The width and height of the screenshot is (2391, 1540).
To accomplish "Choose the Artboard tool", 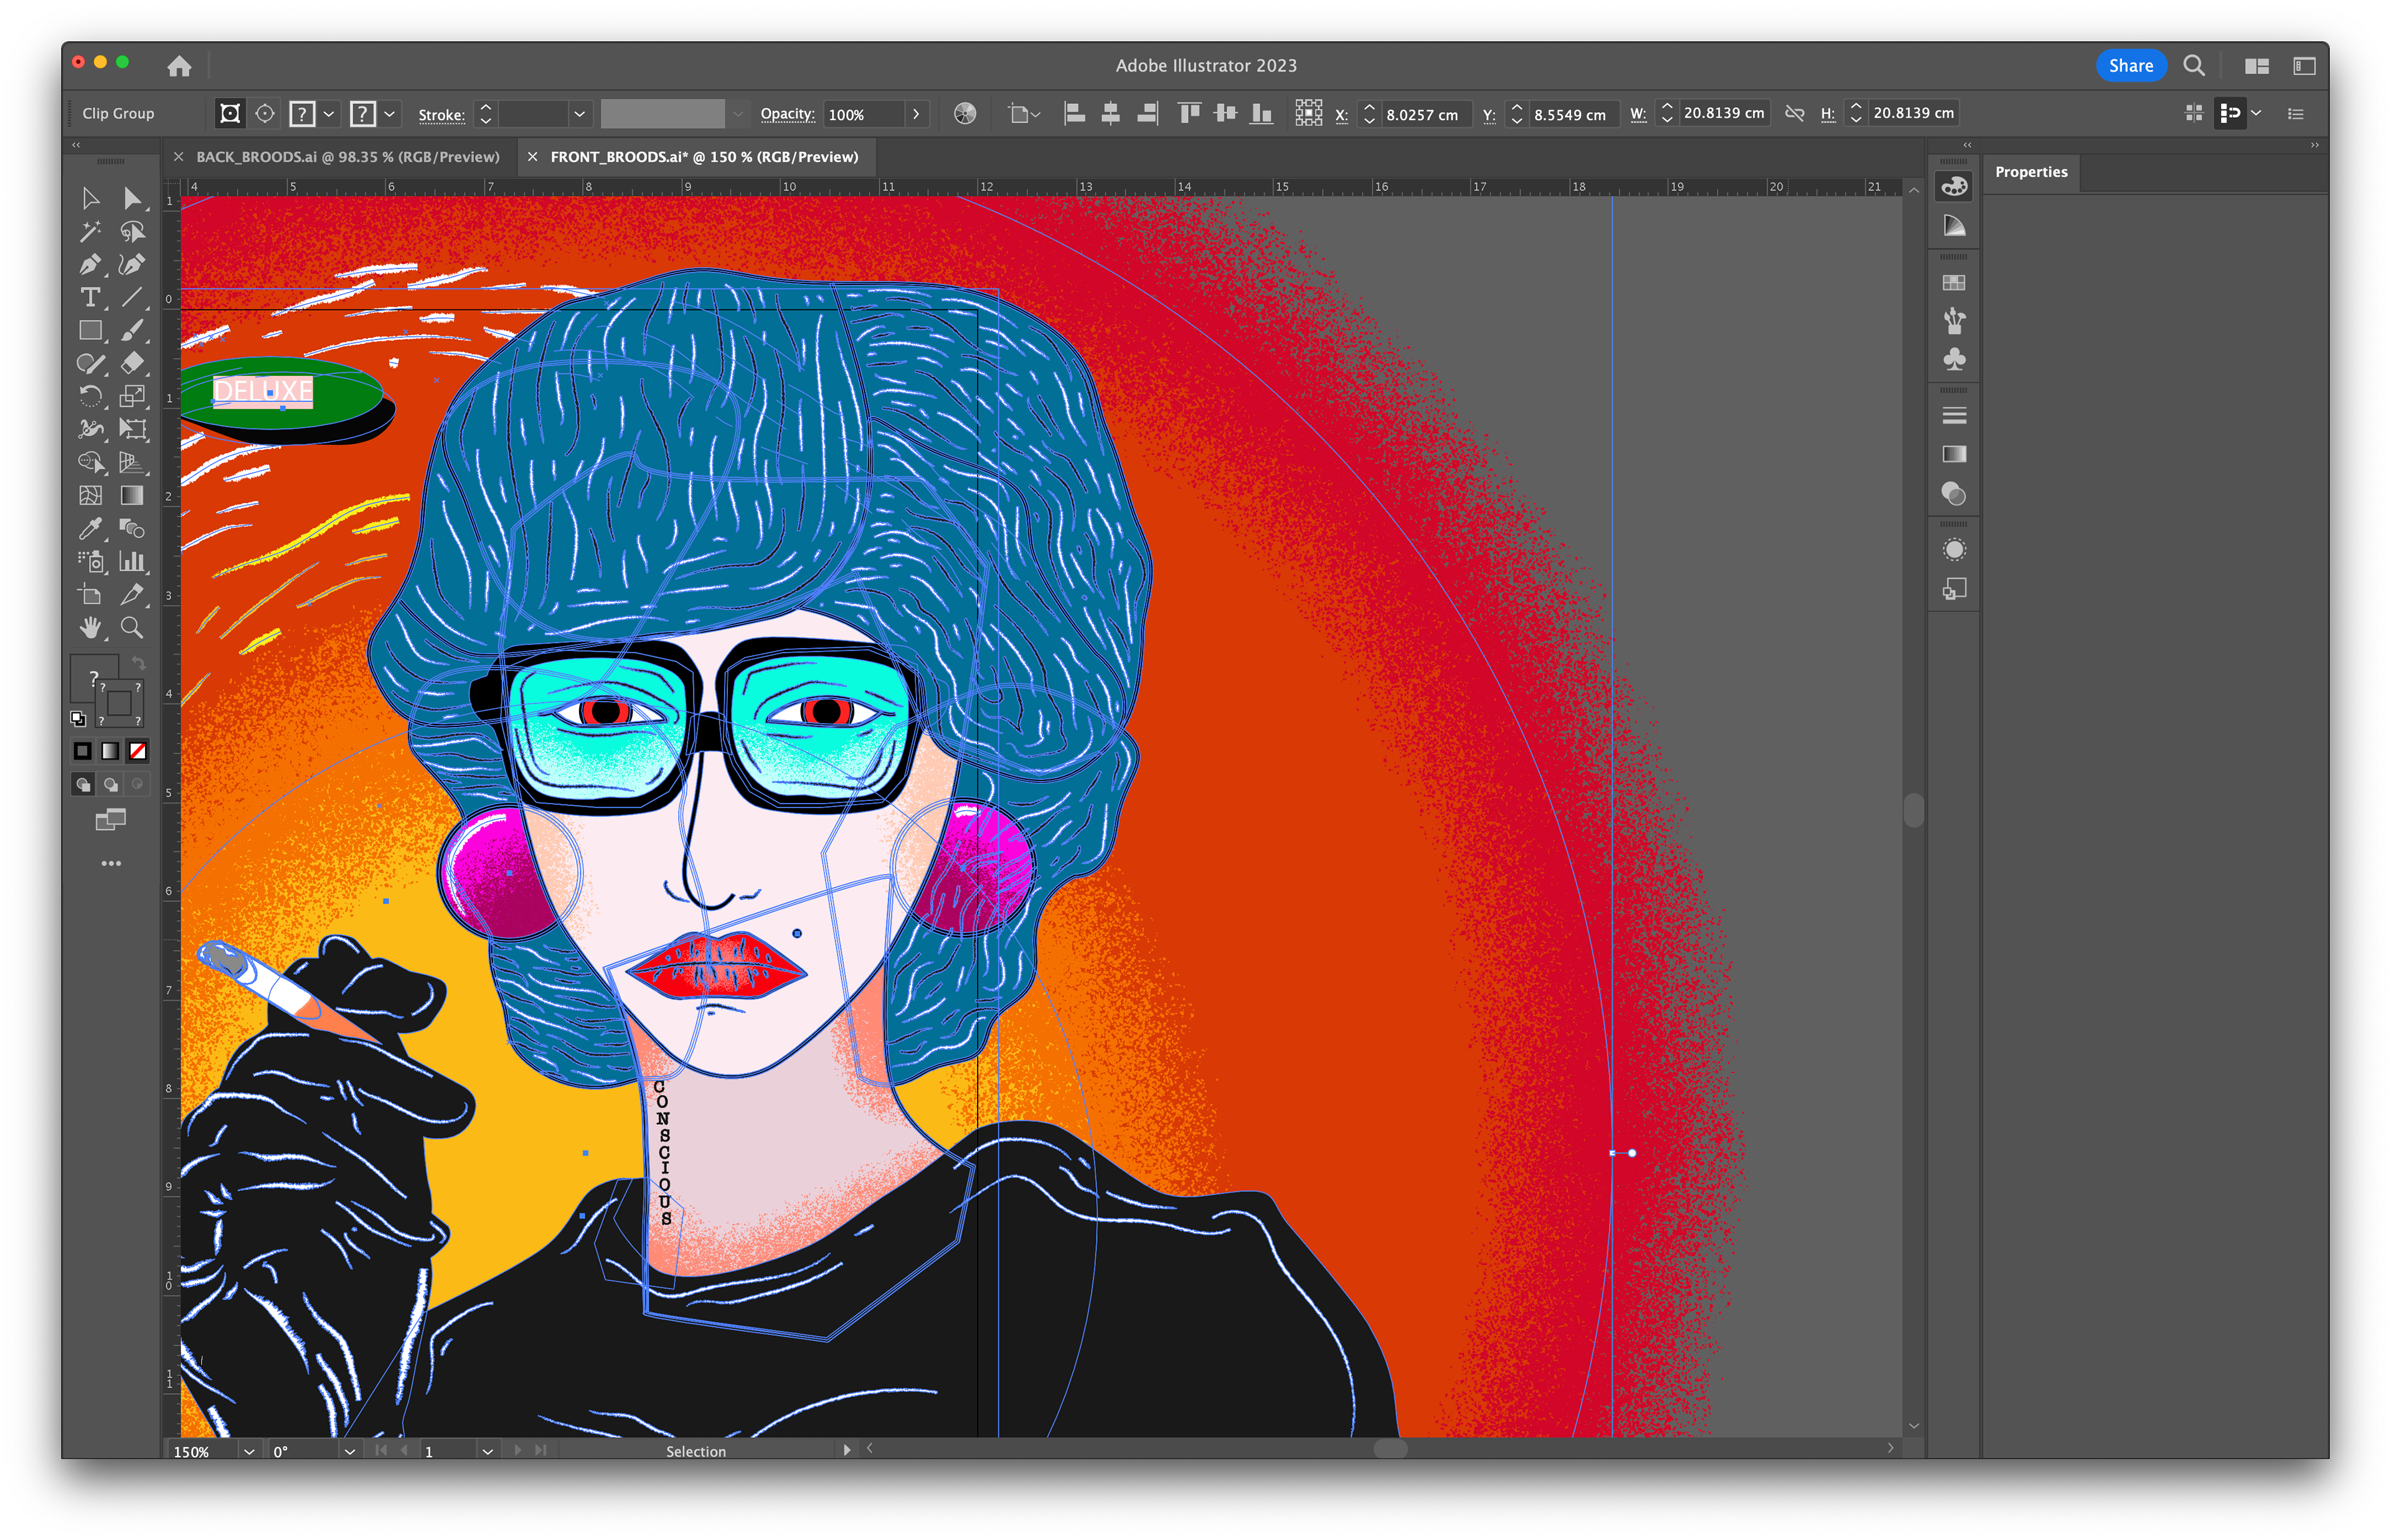I will pos(90,594).
